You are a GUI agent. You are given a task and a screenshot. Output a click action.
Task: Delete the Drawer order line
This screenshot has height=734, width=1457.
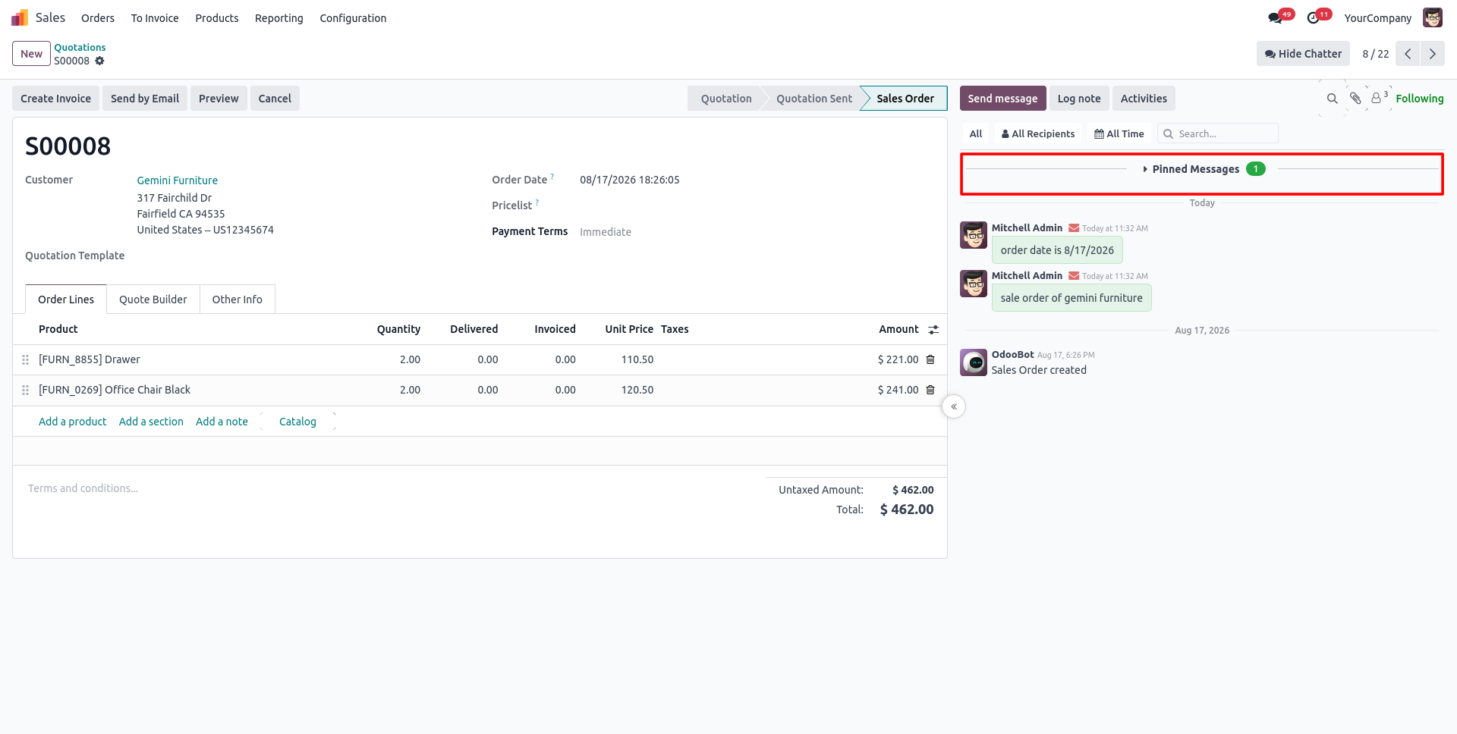point(930,359)
